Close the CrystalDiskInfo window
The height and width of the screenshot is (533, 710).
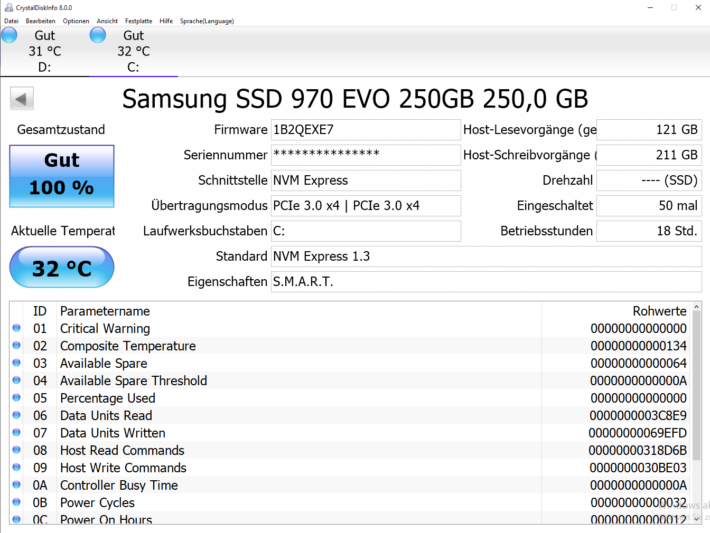click(x=698, y=7)
